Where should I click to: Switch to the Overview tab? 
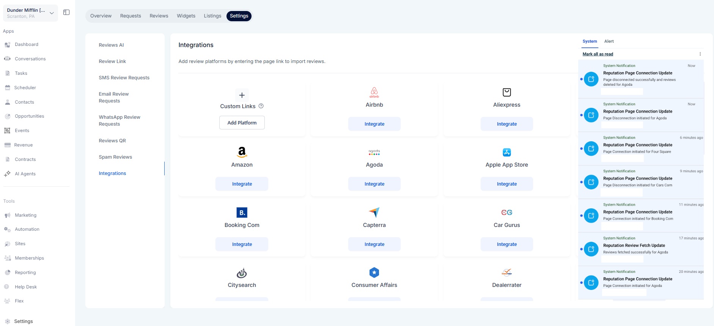click(x=101, y=16)
